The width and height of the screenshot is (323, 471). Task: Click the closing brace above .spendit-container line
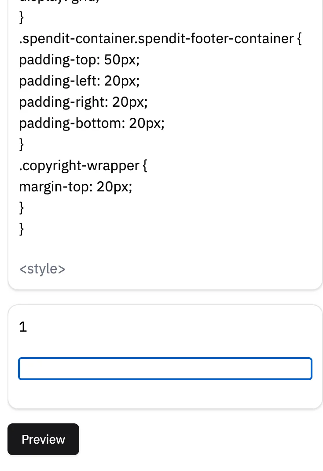[22, 17]
